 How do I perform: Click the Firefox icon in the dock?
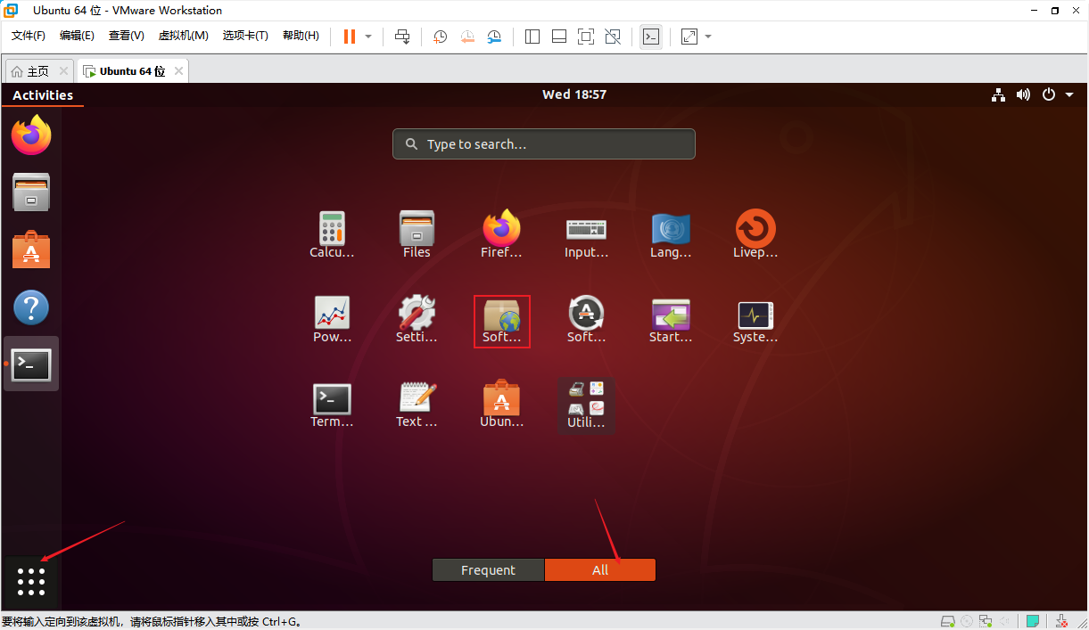(x=31, y=135)
